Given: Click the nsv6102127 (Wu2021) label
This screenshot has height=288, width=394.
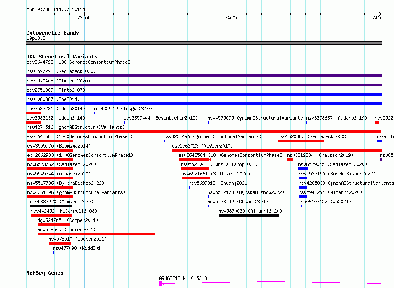Looking at the screenshot, I should (326, 202).
